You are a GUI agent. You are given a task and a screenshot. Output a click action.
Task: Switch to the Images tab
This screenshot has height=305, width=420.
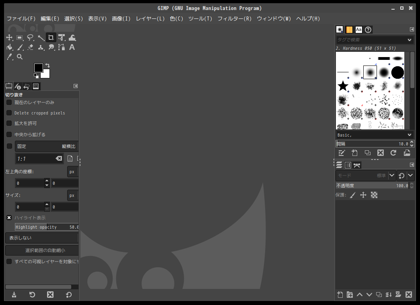click(36, 86)
